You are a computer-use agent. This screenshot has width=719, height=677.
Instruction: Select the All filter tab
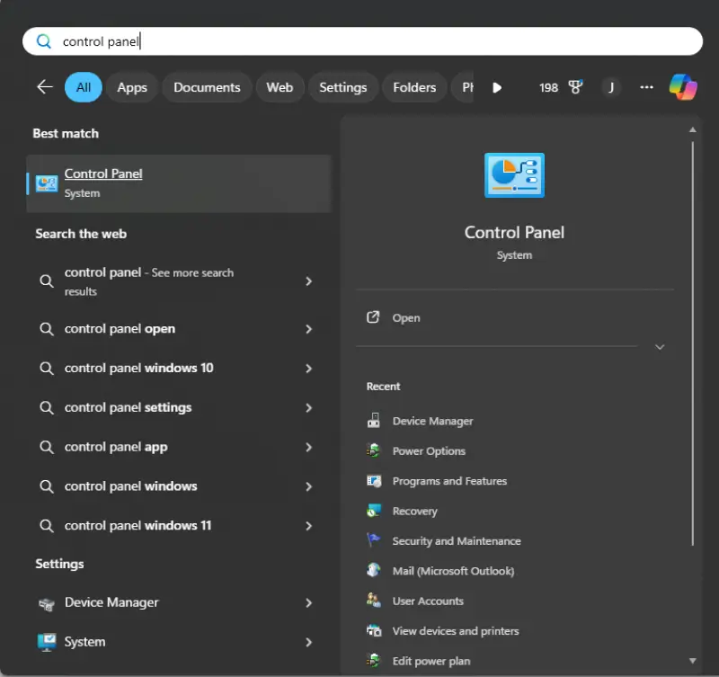tap(84, 87)
